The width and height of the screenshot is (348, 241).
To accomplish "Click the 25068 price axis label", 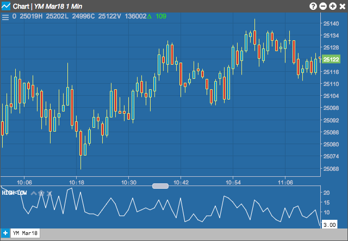I will (331, 169).
